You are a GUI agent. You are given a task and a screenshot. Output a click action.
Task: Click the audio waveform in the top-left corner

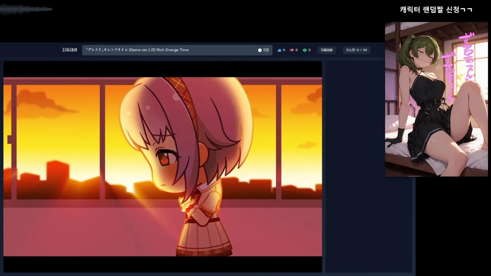(x=26, y=9)
